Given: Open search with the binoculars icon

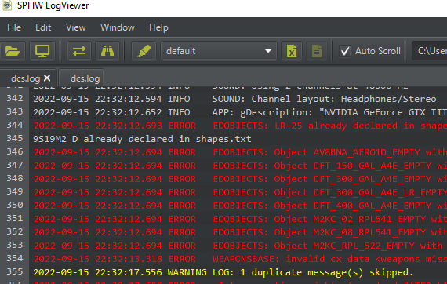Looking at the screenshot, I should tap(107, 51).
